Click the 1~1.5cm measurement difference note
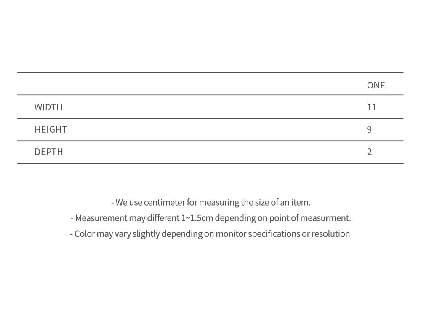Screen dimensions: 421x311 coord(211,218)
